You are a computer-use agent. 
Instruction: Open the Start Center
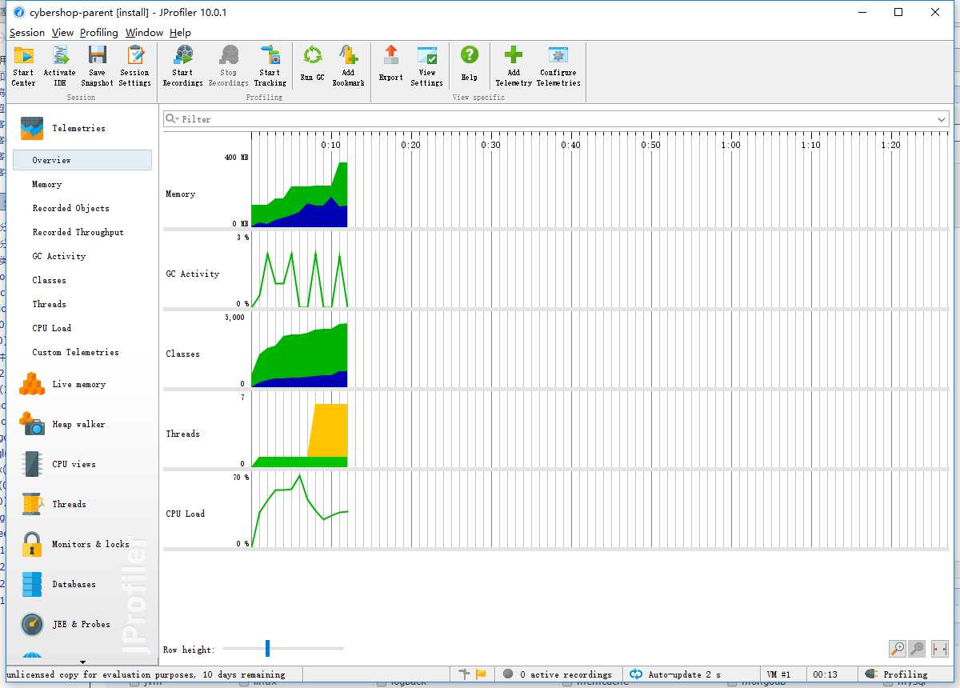coord(23,66)
